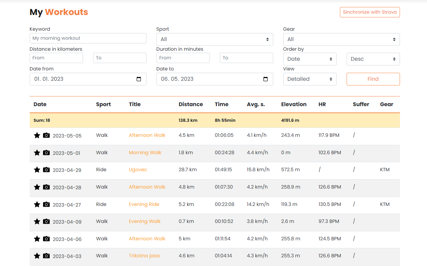Click the Sport column header
The width and height of the screenshot is (427, 267).
103,104
